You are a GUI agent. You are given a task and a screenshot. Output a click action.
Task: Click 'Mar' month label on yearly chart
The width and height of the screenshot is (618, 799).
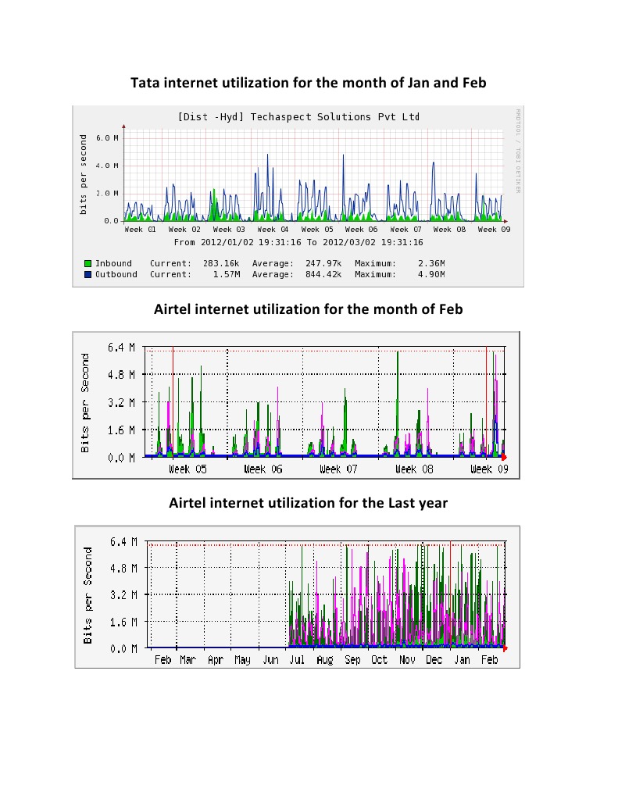point(188,659)
